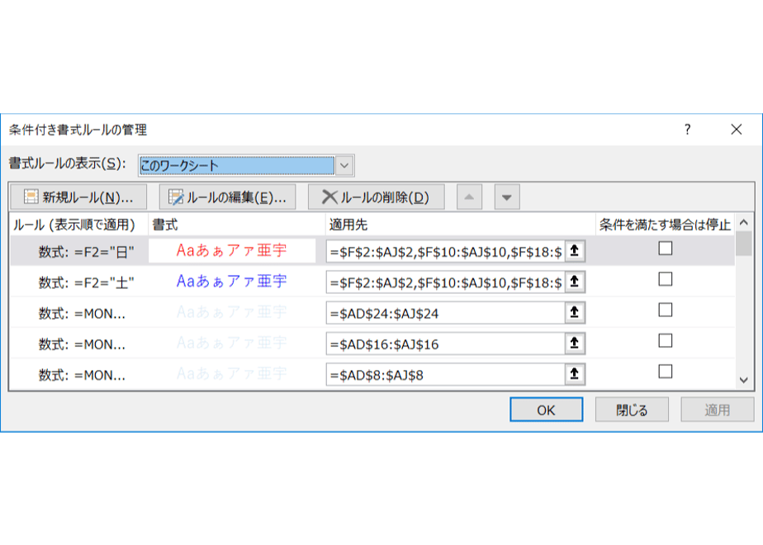The height and width of the screenshot is (545, 763).
Task: Click Delete Rule (ルールの削除) button
Action: point(377,197)
